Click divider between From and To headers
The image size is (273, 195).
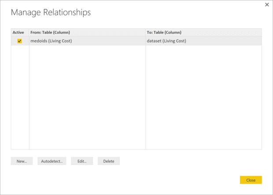coord(145,33)
